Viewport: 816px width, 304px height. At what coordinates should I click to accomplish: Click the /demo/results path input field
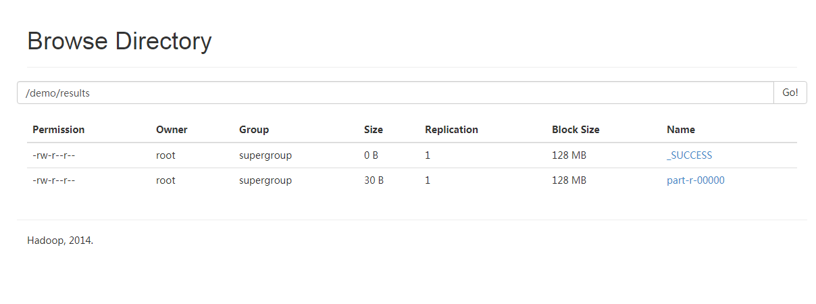click(395, 93)
